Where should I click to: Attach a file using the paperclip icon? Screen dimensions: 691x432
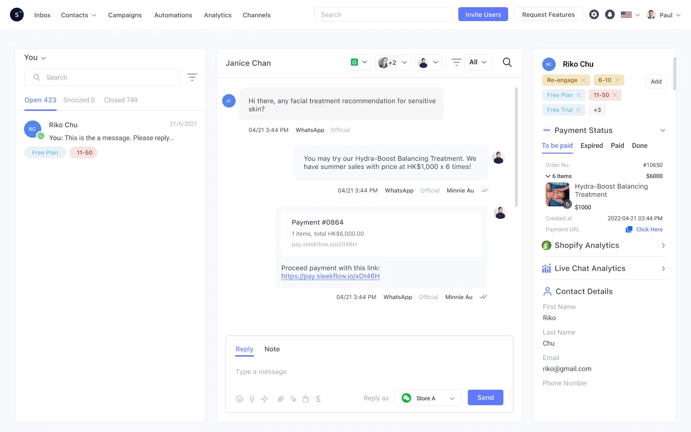pos(281,398)
